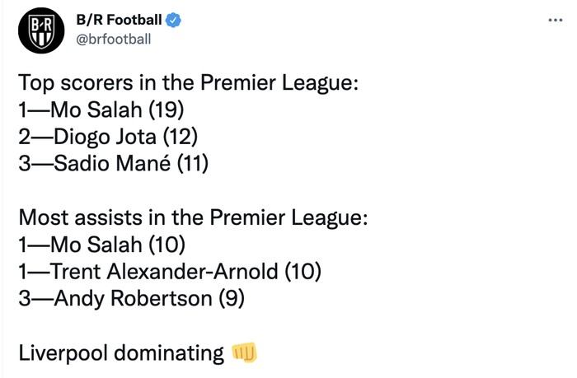
Task: Click the word 'Liverpool' in the tweet
Action: click(63, 352)
